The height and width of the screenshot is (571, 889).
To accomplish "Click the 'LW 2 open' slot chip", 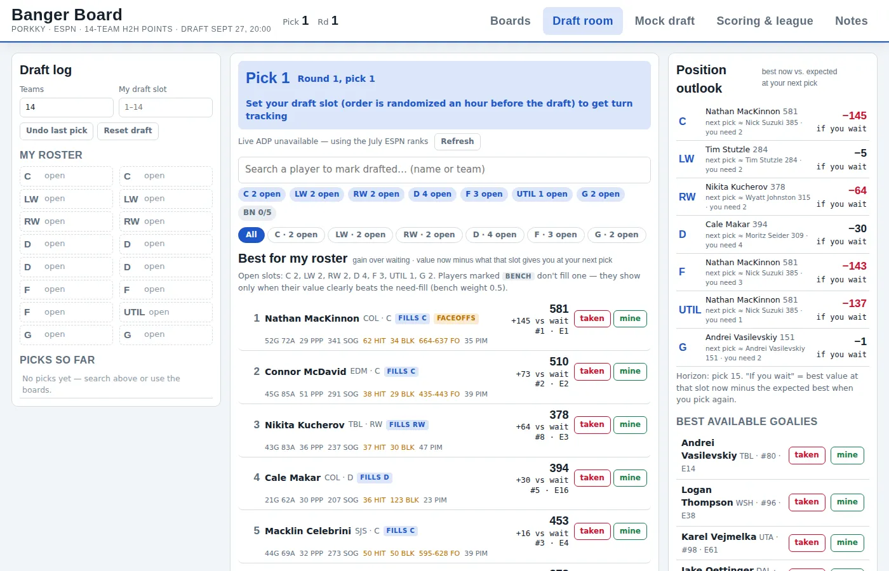I will coord(317,194).
